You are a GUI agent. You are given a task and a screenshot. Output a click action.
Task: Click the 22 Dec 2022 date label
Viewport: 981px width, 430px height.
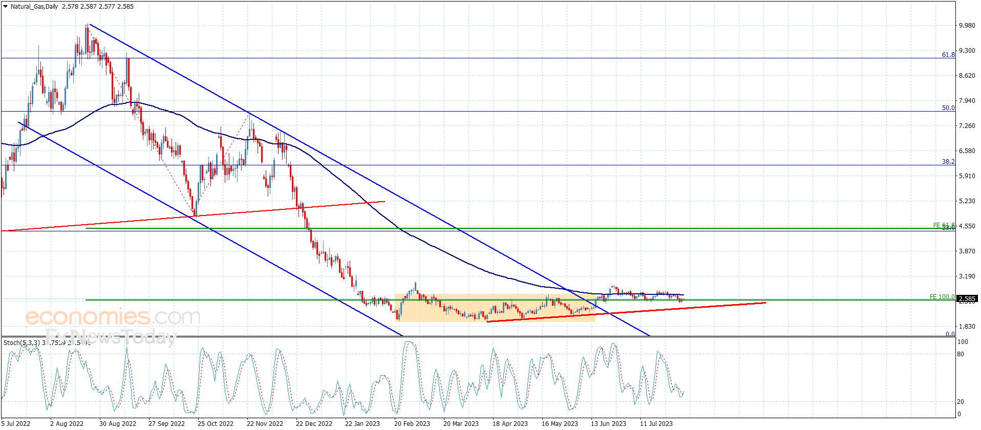coord(314,424)
